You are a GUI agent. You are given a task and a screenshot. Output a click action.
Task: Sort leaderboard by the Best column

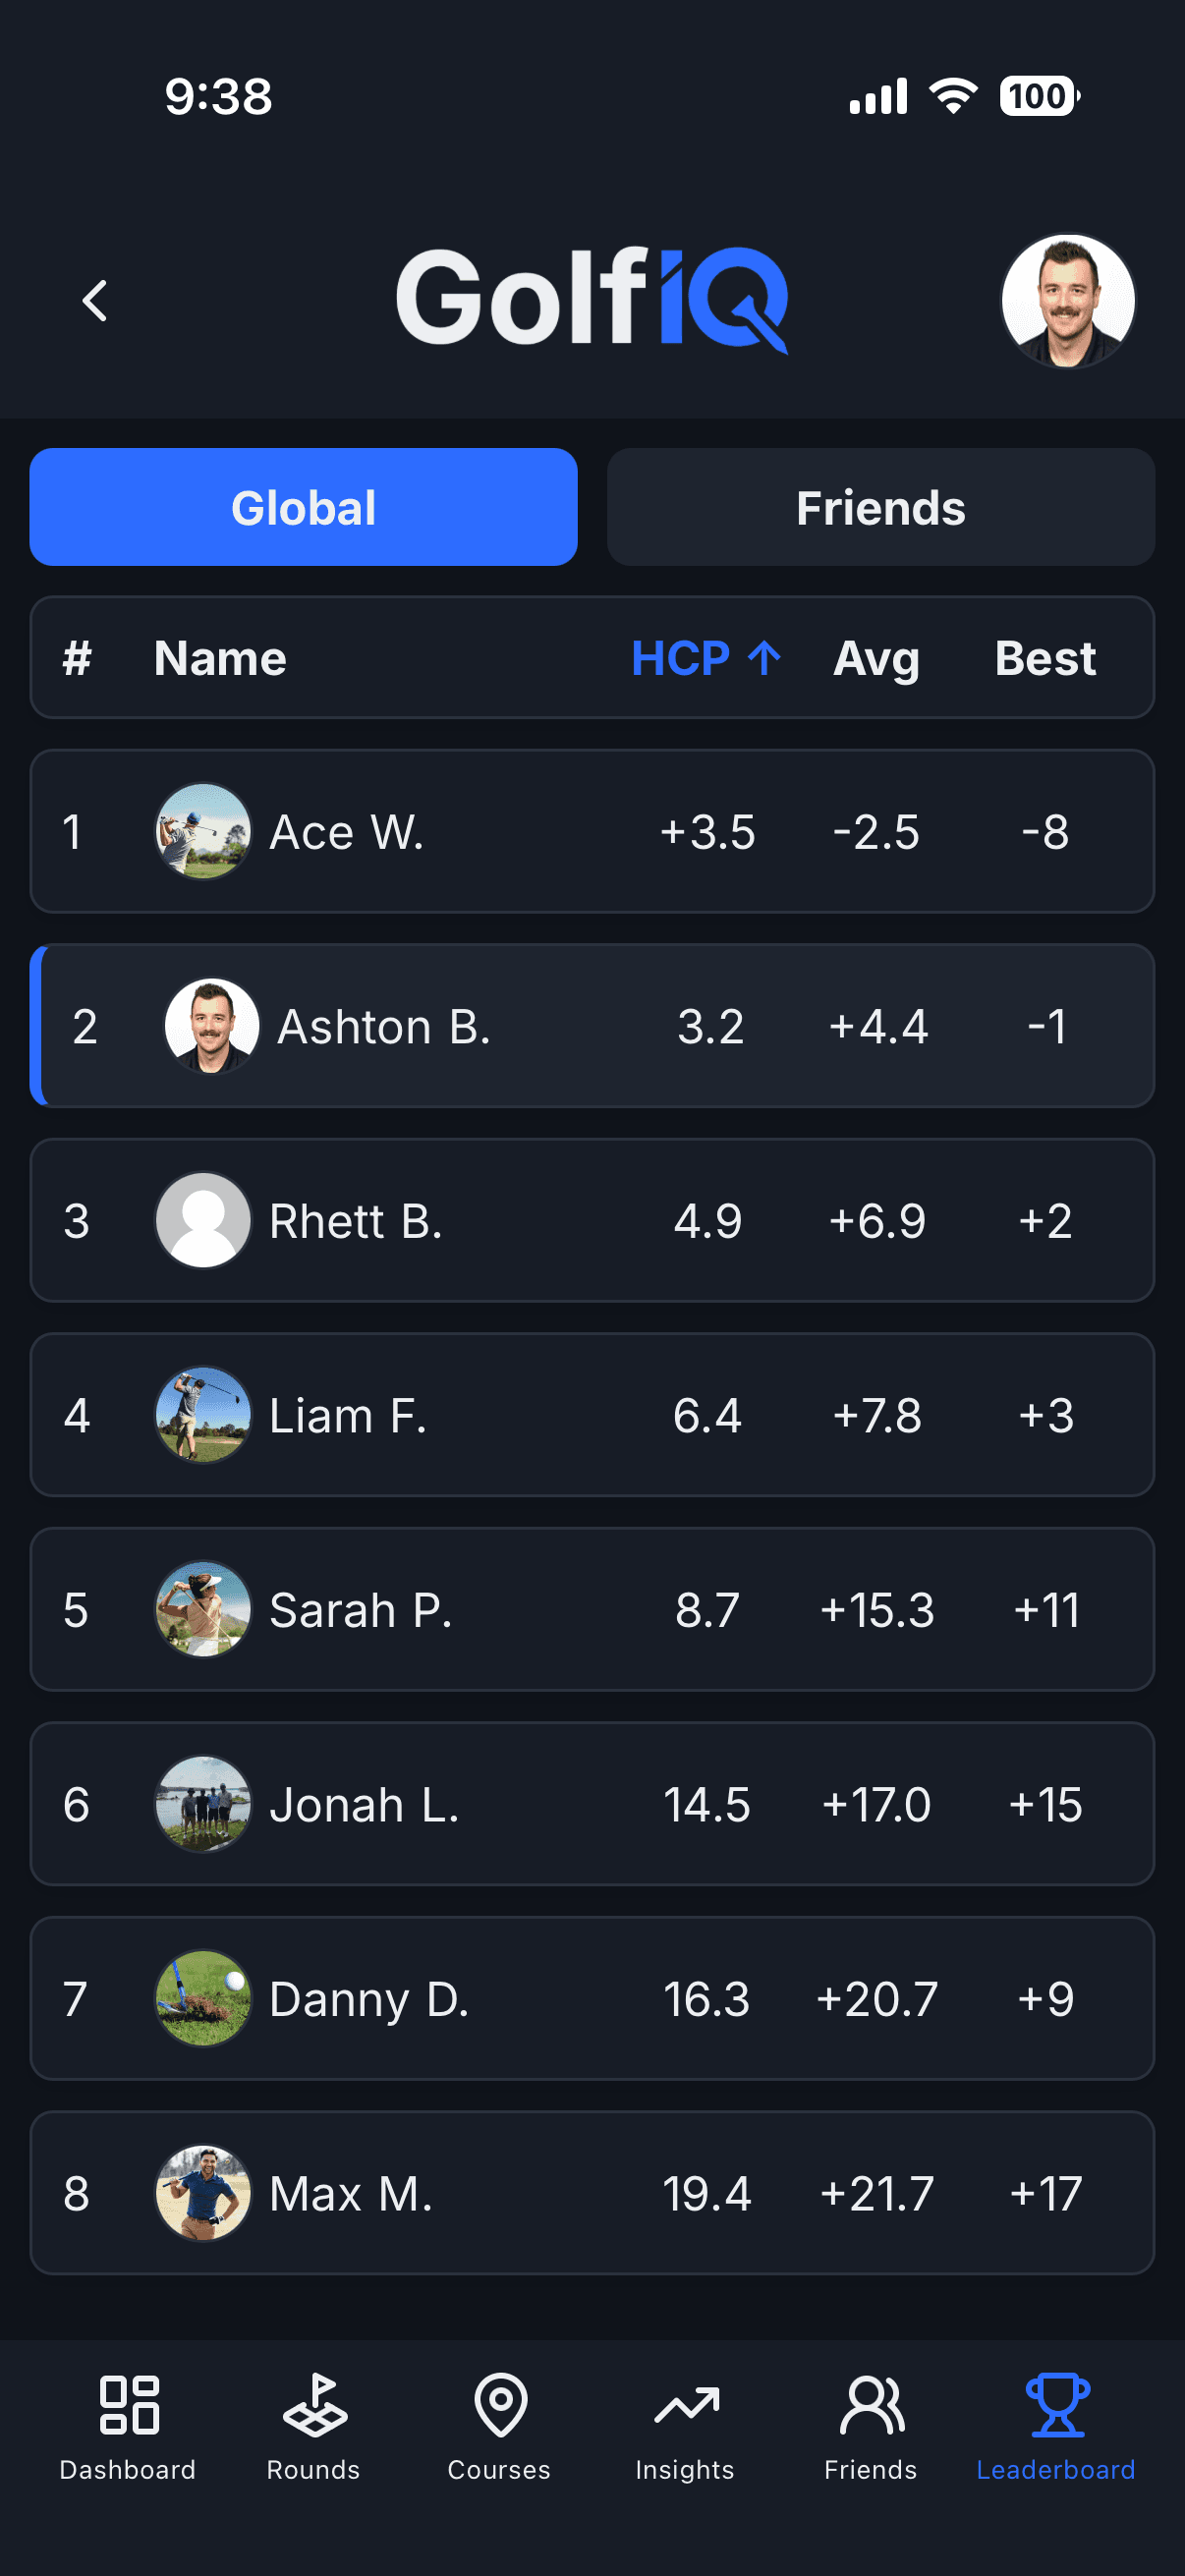pyautogui.click(x=1044, y=657)
